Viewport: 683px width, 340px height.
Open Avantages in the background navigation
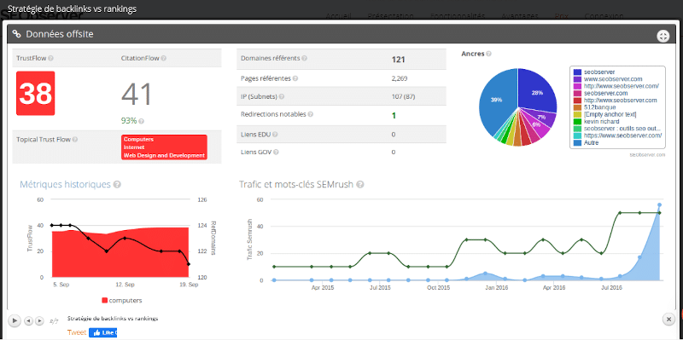point(520,15)
